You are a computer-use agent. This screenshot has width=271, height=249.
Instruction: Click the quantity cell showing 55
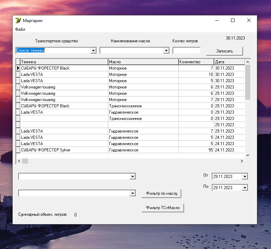click(196, 150)
